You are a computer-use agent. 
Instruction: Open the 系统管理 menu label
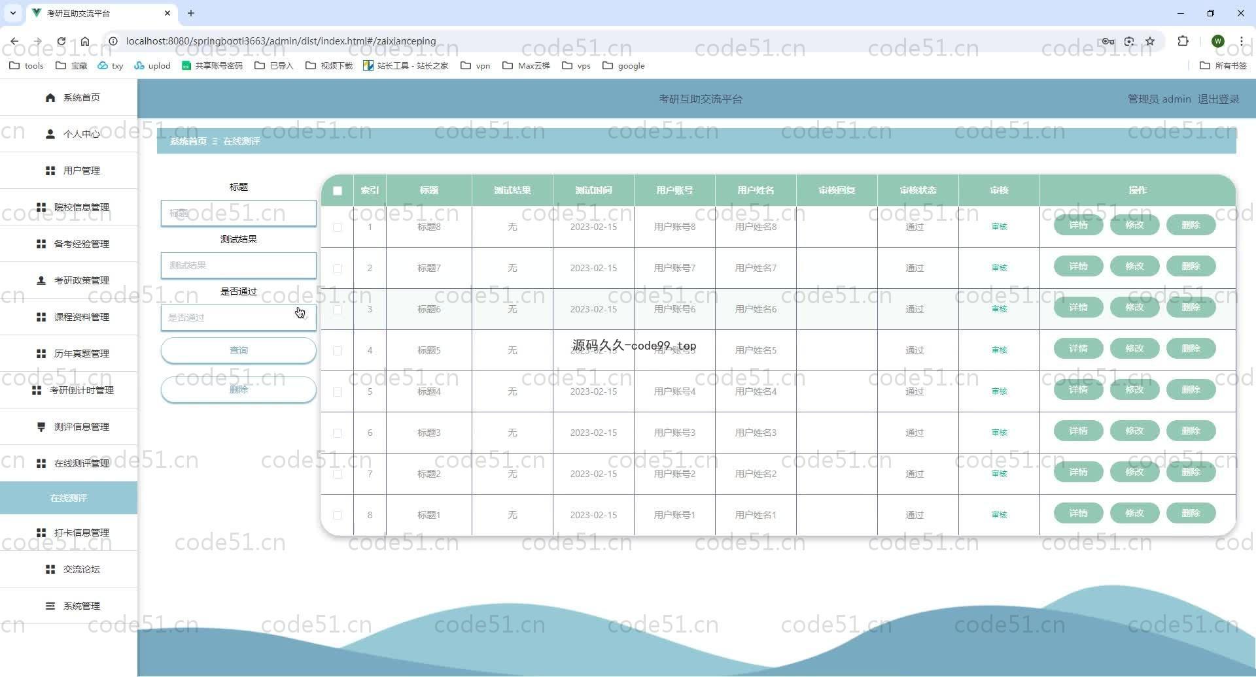click(x=82, y=606)
